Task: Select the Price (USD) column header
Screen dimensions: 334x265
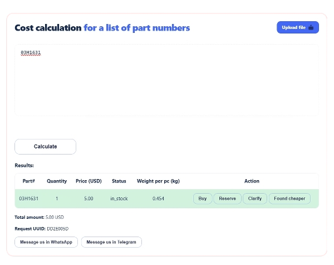Action: [x=89, y=181]
